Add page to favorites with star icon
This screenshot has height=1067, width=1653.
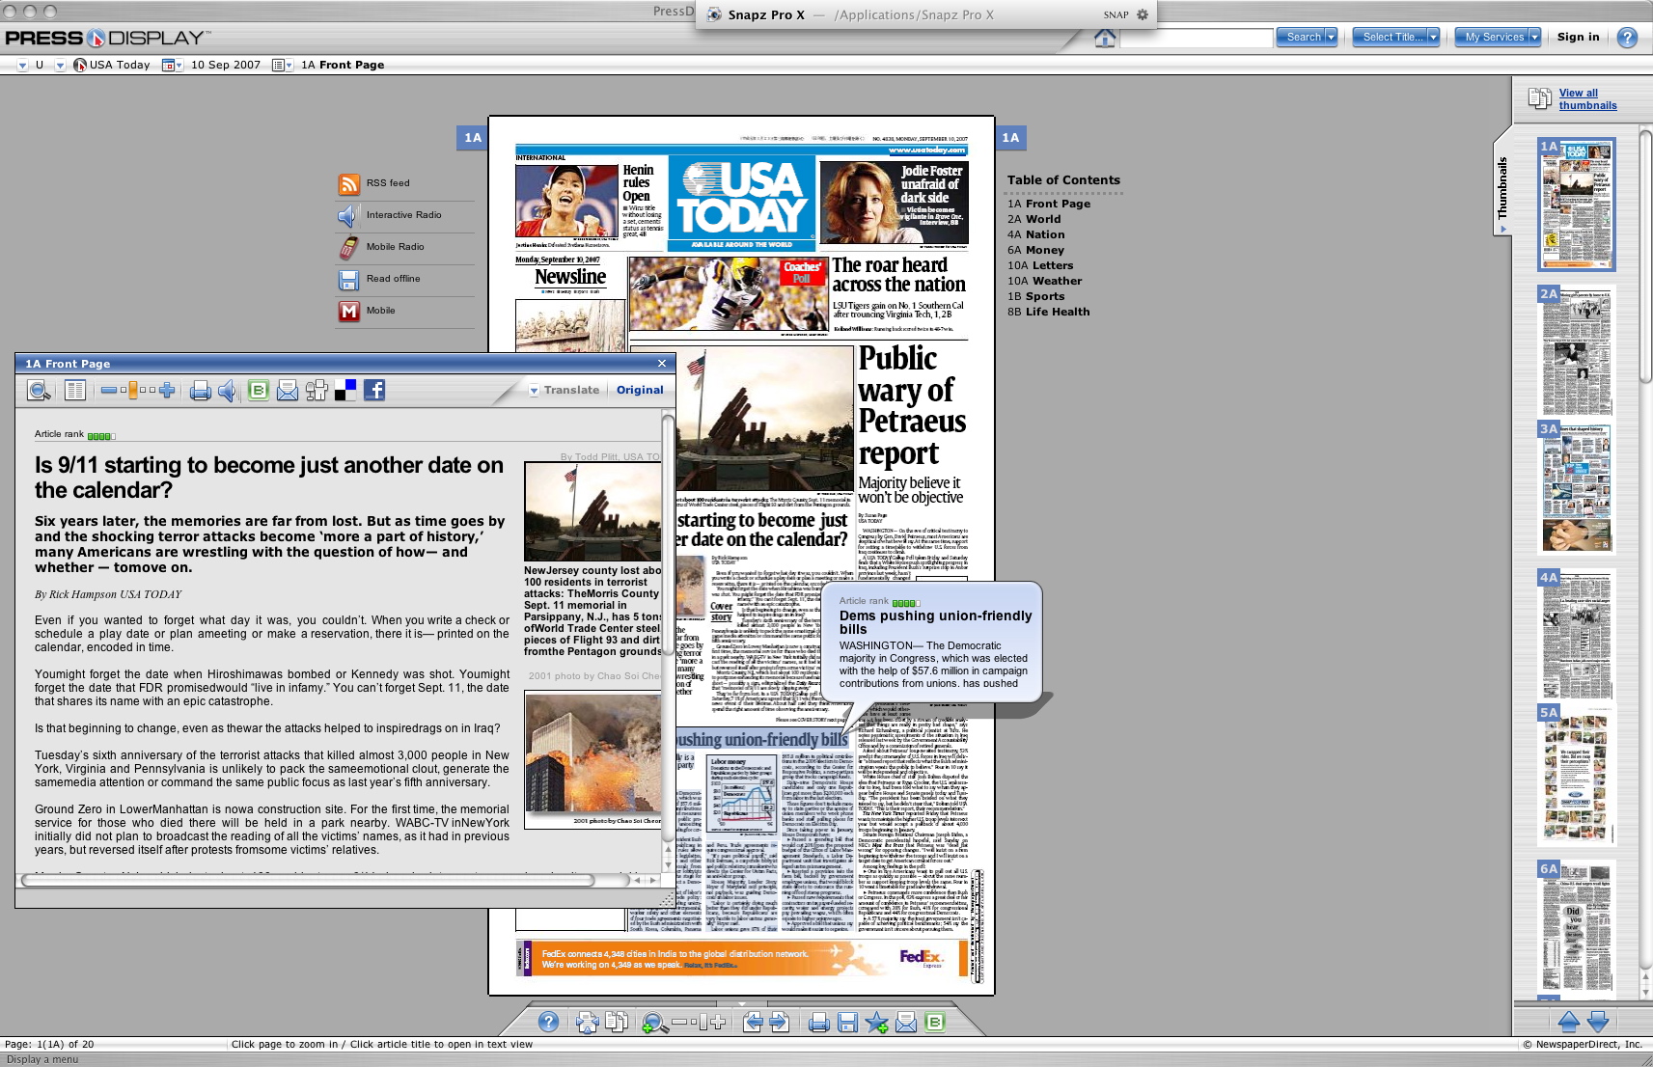pyautogui.click(x=877, y=1023)
